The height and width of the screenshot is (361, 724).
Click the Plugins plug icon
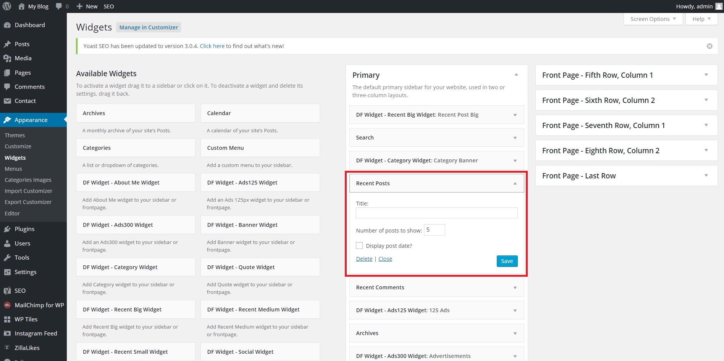coord(7,229)
